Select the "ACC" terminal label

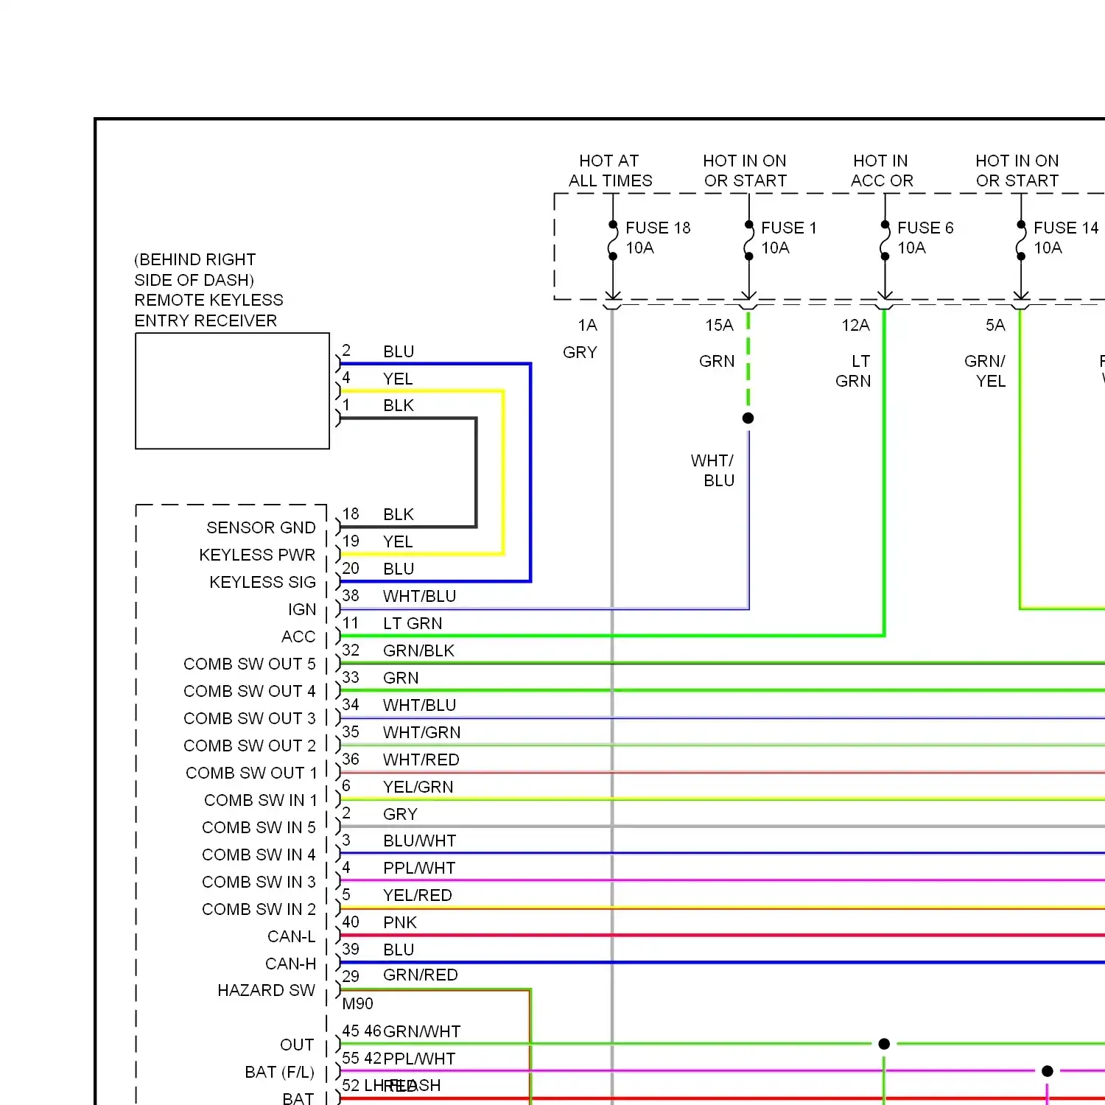click(x=298, y=637)
